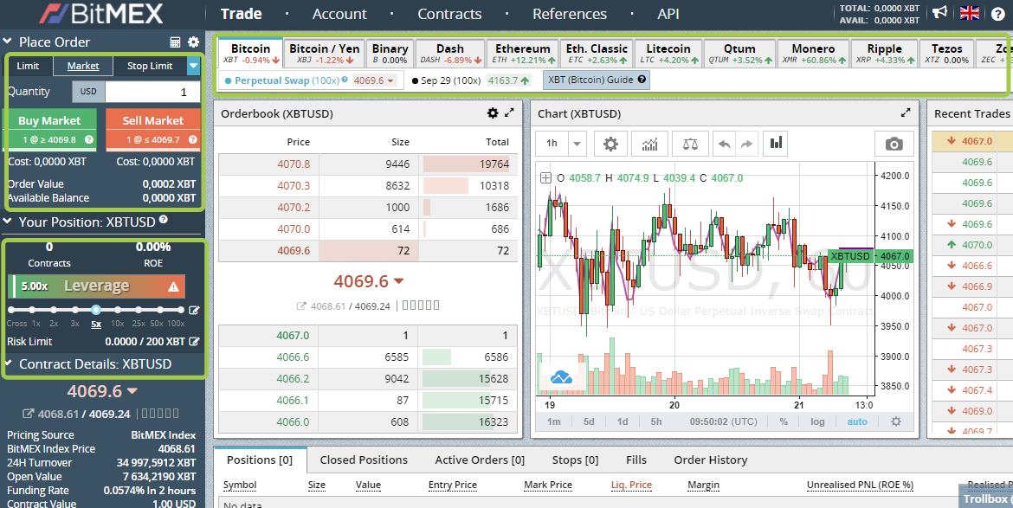Screen dimensions: 1013x508
Task: Click the 4066.6 bid row in Orderbook
Action: (x=368, y=357)
